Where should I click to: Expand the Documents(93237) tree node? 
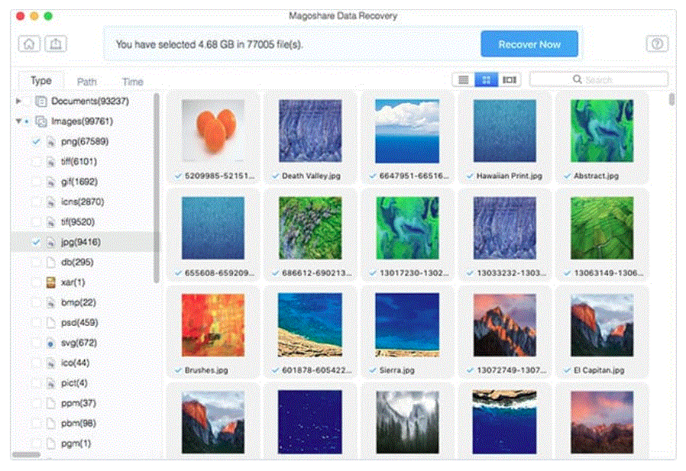[19, 101]
